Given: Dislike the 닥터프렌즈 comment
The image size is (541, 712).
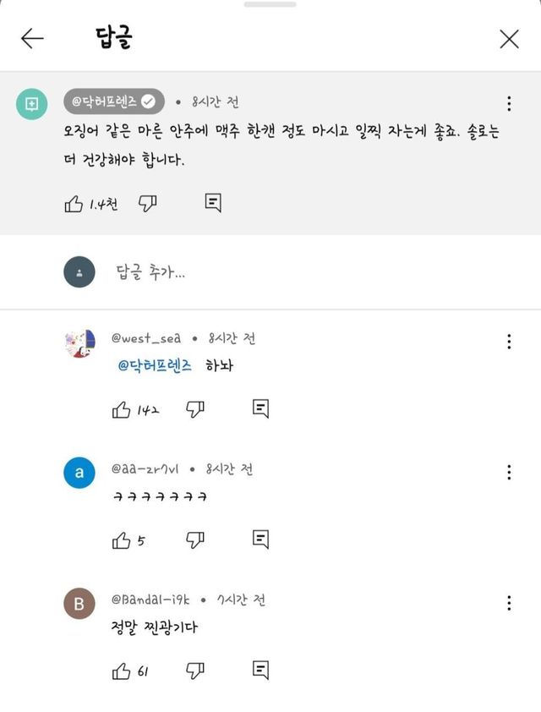Looking at the screenshot, I should pyautogui.click(x=148, y=203).
